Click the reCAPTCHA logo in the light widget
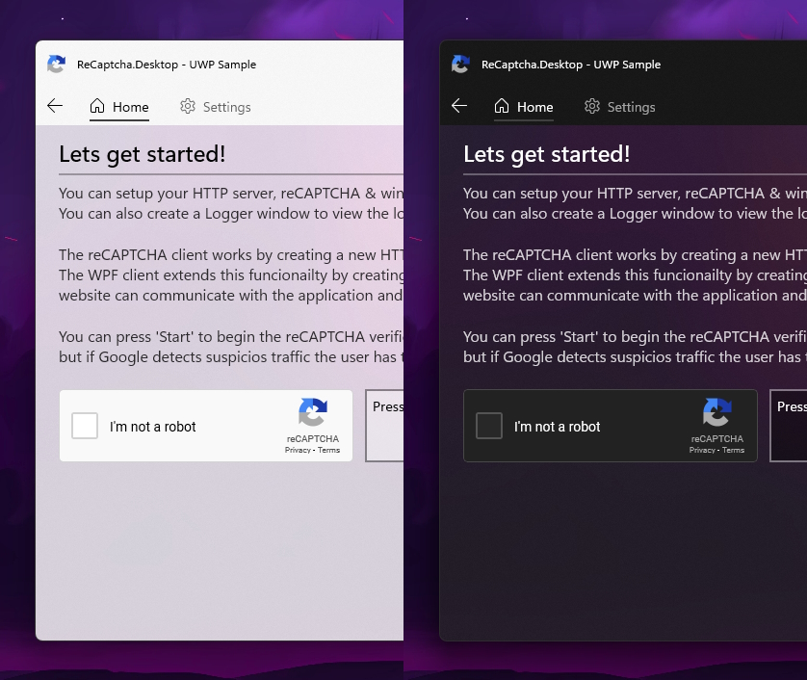This screenshot has height=680, width=807. click(x=313, y=412)
